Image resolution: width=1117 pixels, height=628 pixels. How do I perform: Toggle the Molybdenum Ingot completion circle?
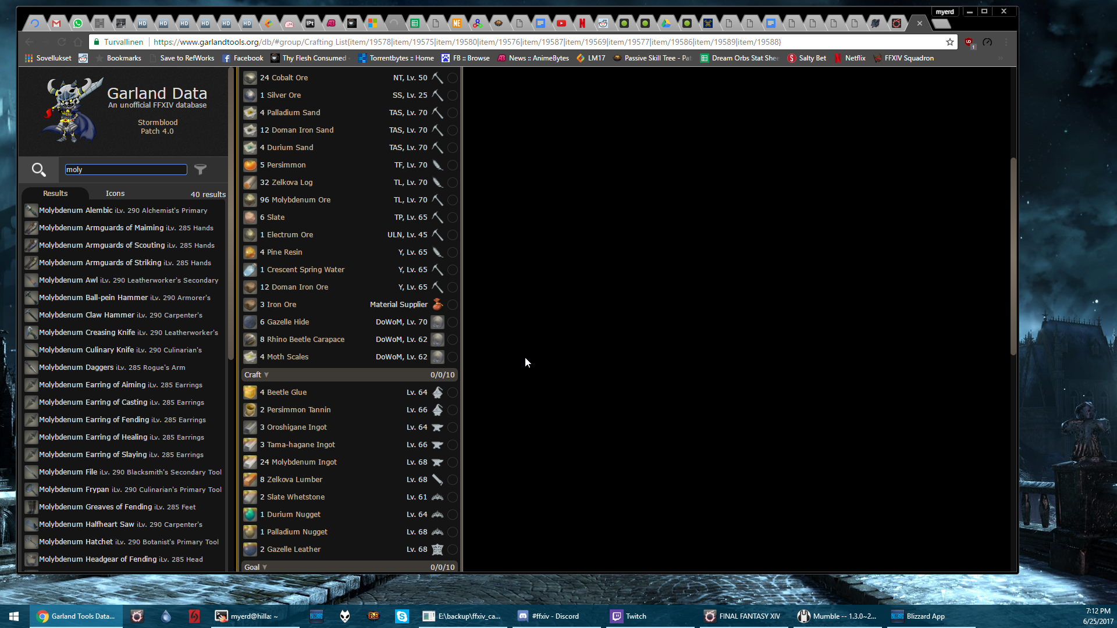point(452,462)
